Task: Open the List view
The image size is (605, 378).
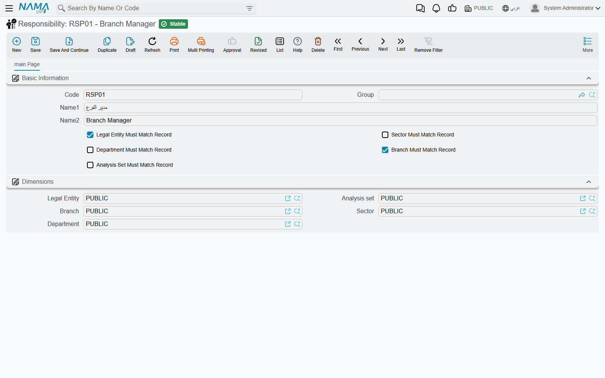Action: click(x=280, y=45)
